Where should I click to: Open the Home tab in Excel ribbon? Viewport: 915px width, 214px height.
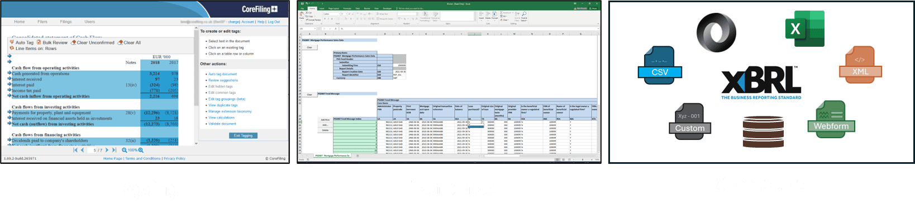[x=312, y=8]
